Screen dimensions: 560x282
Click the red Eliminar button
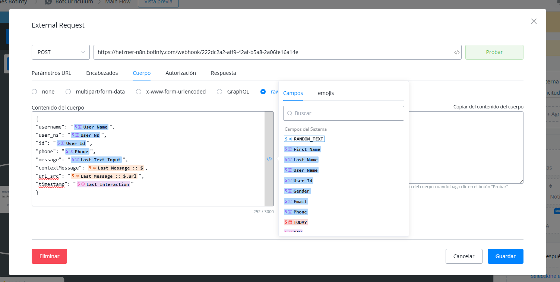50,256
